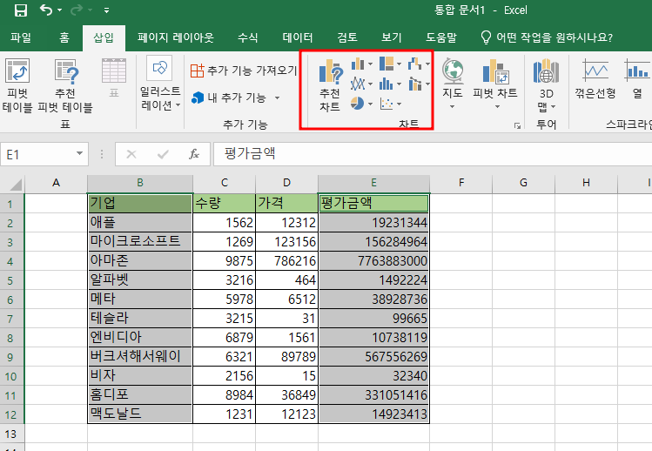This screenshot has width=652, height=451.
Task: Expand the pie chart dropdown arrow
Action: point(370,104)
